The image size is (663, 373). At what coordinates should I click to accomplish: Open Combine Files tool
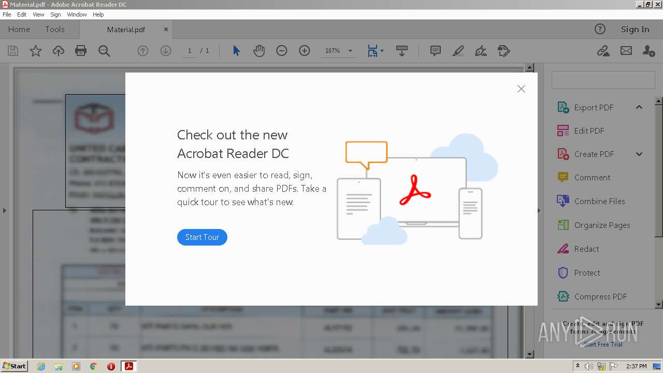599,201
